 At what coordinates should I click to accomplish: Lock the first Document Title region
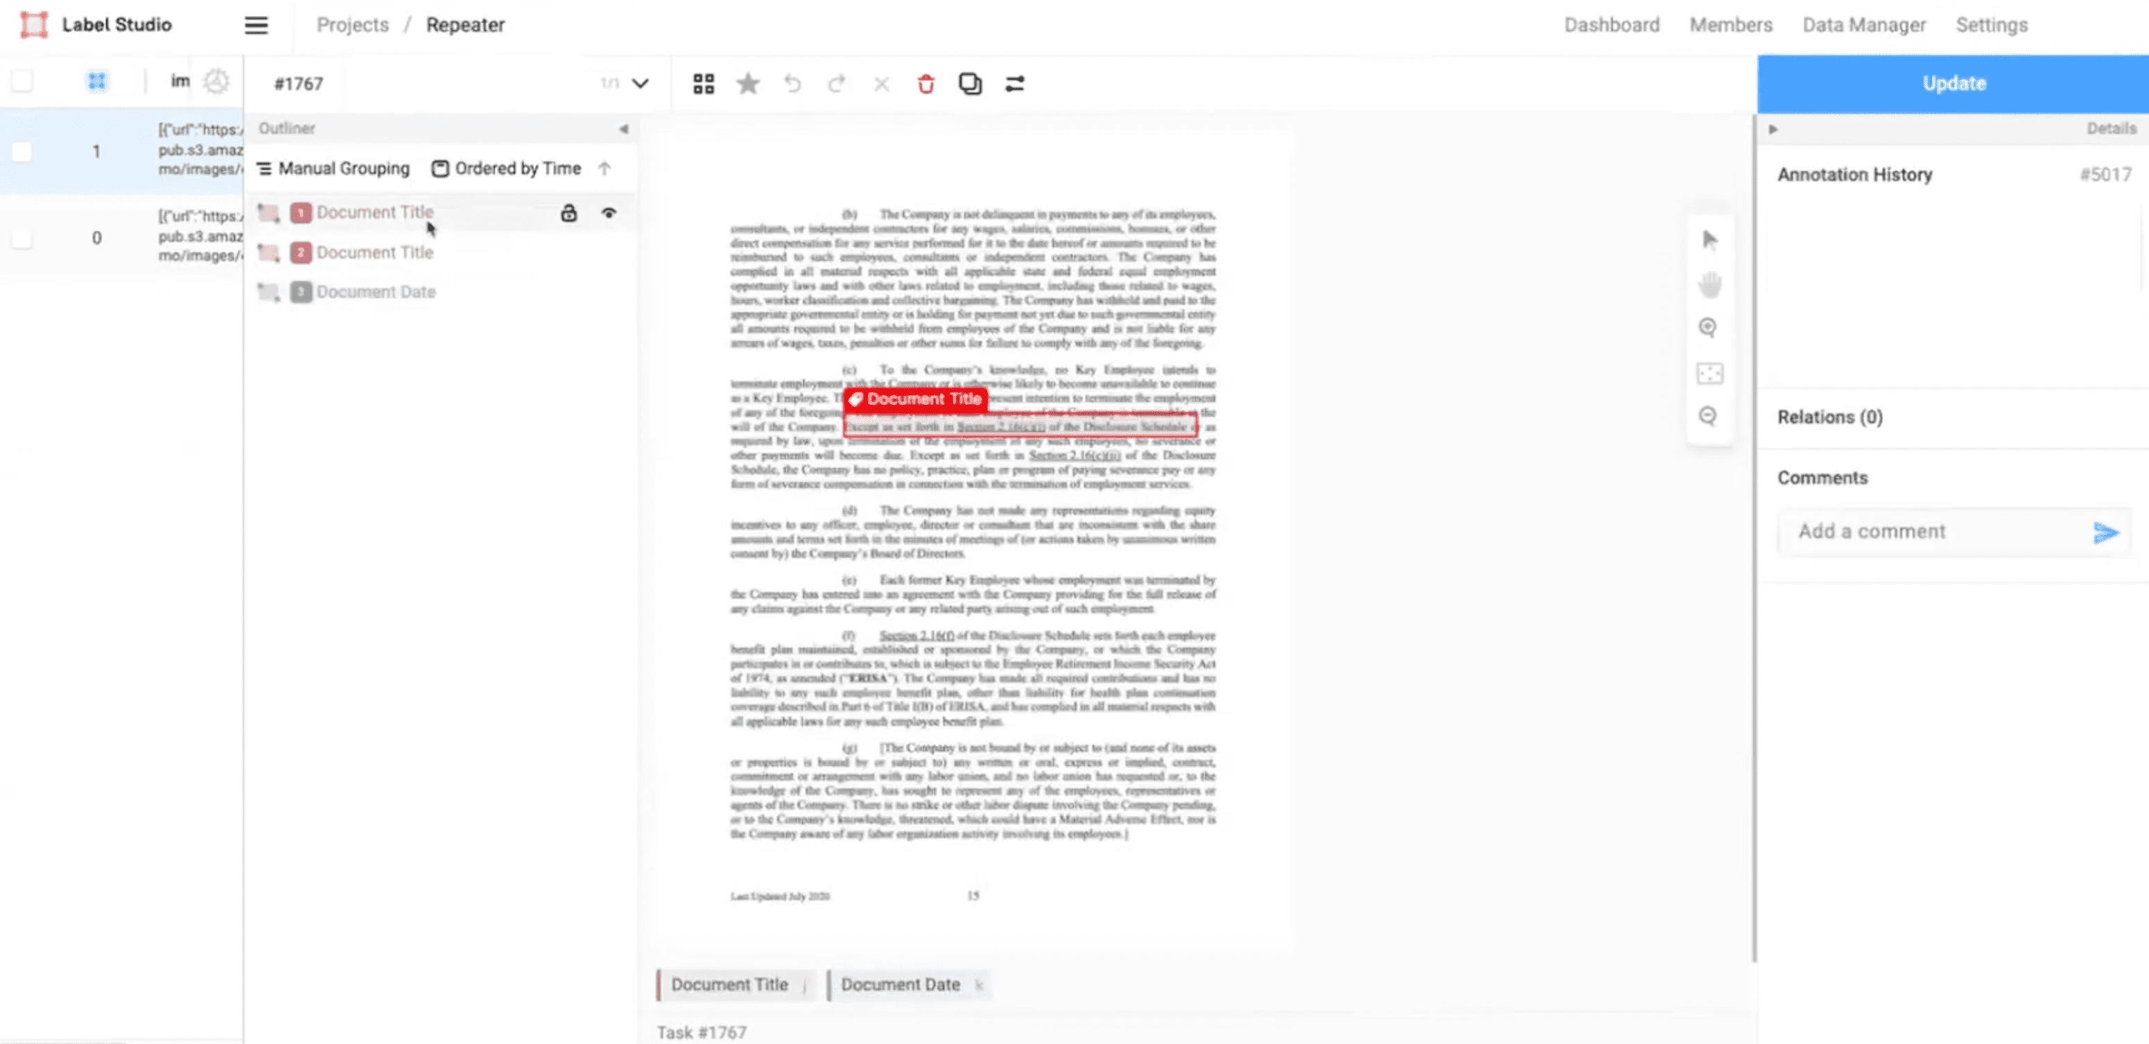[x=568, y=213]
